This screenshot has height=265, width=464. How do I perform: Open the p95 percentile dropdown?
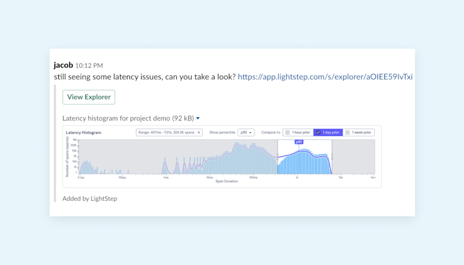tap(246, 132)
